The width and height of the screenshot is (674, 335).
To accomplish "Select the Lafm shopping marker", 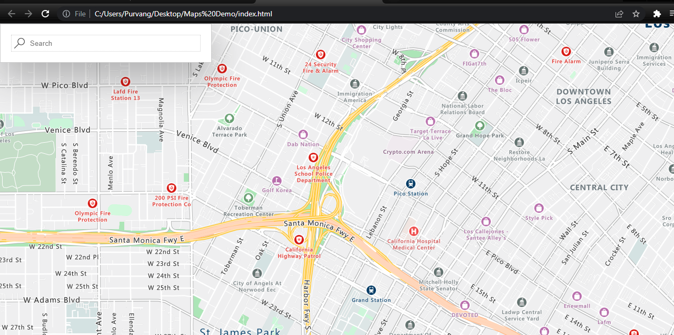I will 604,312.
